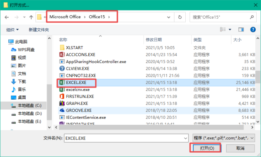Screen dimensions: 261x157
Task: Open the 音乐 folder in sidebar
Action: [22, 90]
